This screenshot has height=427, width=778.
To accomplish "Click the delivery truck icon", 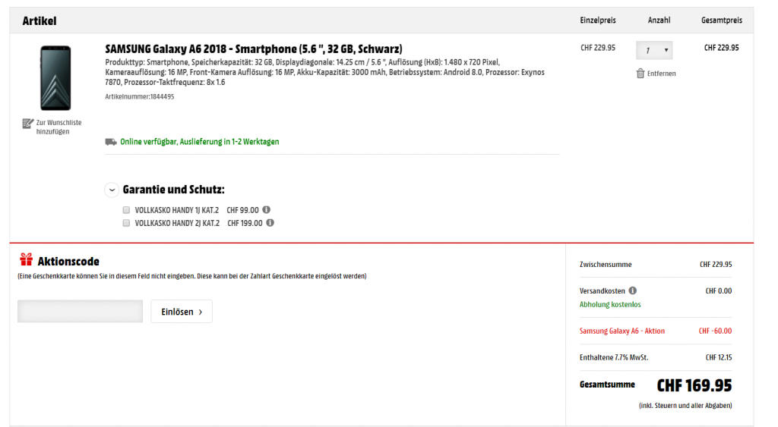I will 111,142.
